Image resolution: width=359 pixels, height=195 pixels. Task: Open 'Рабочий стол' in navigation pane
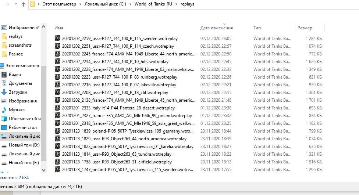click(23, 127)
